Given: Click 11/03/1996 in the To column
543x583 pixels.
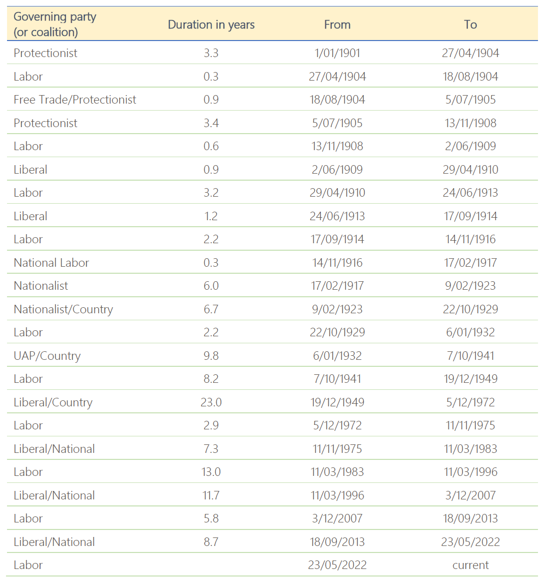Looking at the screenshot, I should pyautogui.click(x=470, y=472).
